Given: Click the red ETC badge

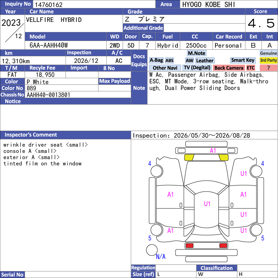Looking at the screenshot, I should click(251, 68).
